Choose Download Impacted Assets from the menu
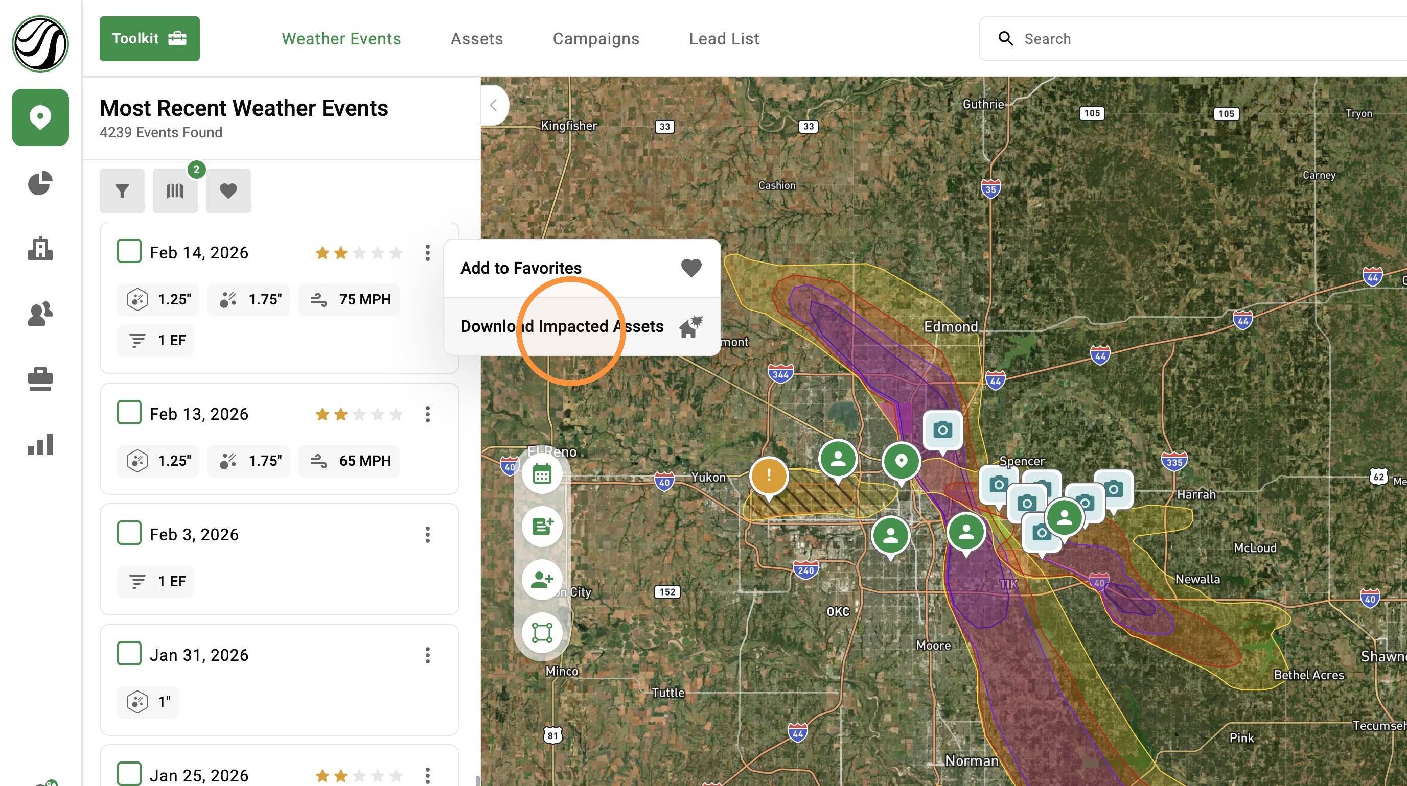Image resolution: width=1407 pixels, height=786 pixels. pos(582,326)
